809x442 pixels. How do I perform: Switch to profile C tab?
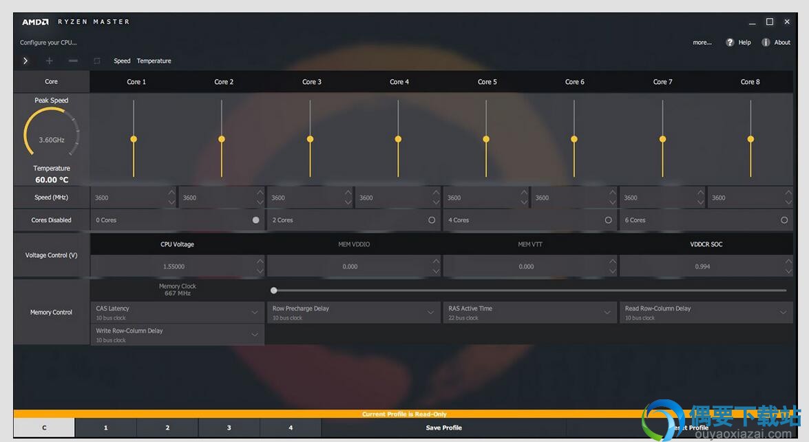coord(44,428)
